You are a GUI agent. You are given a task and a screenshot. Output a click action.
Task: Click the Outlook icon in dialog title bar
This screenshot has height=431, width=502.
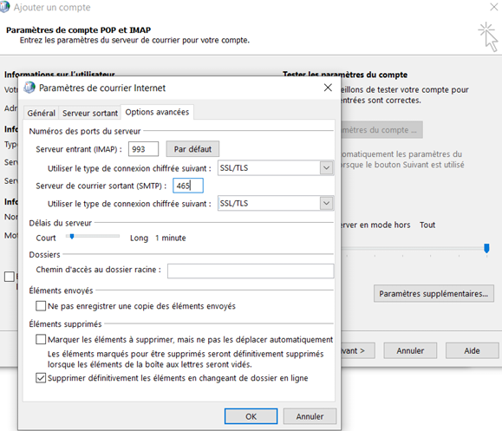pyautogui.click(x=29, y=88)
